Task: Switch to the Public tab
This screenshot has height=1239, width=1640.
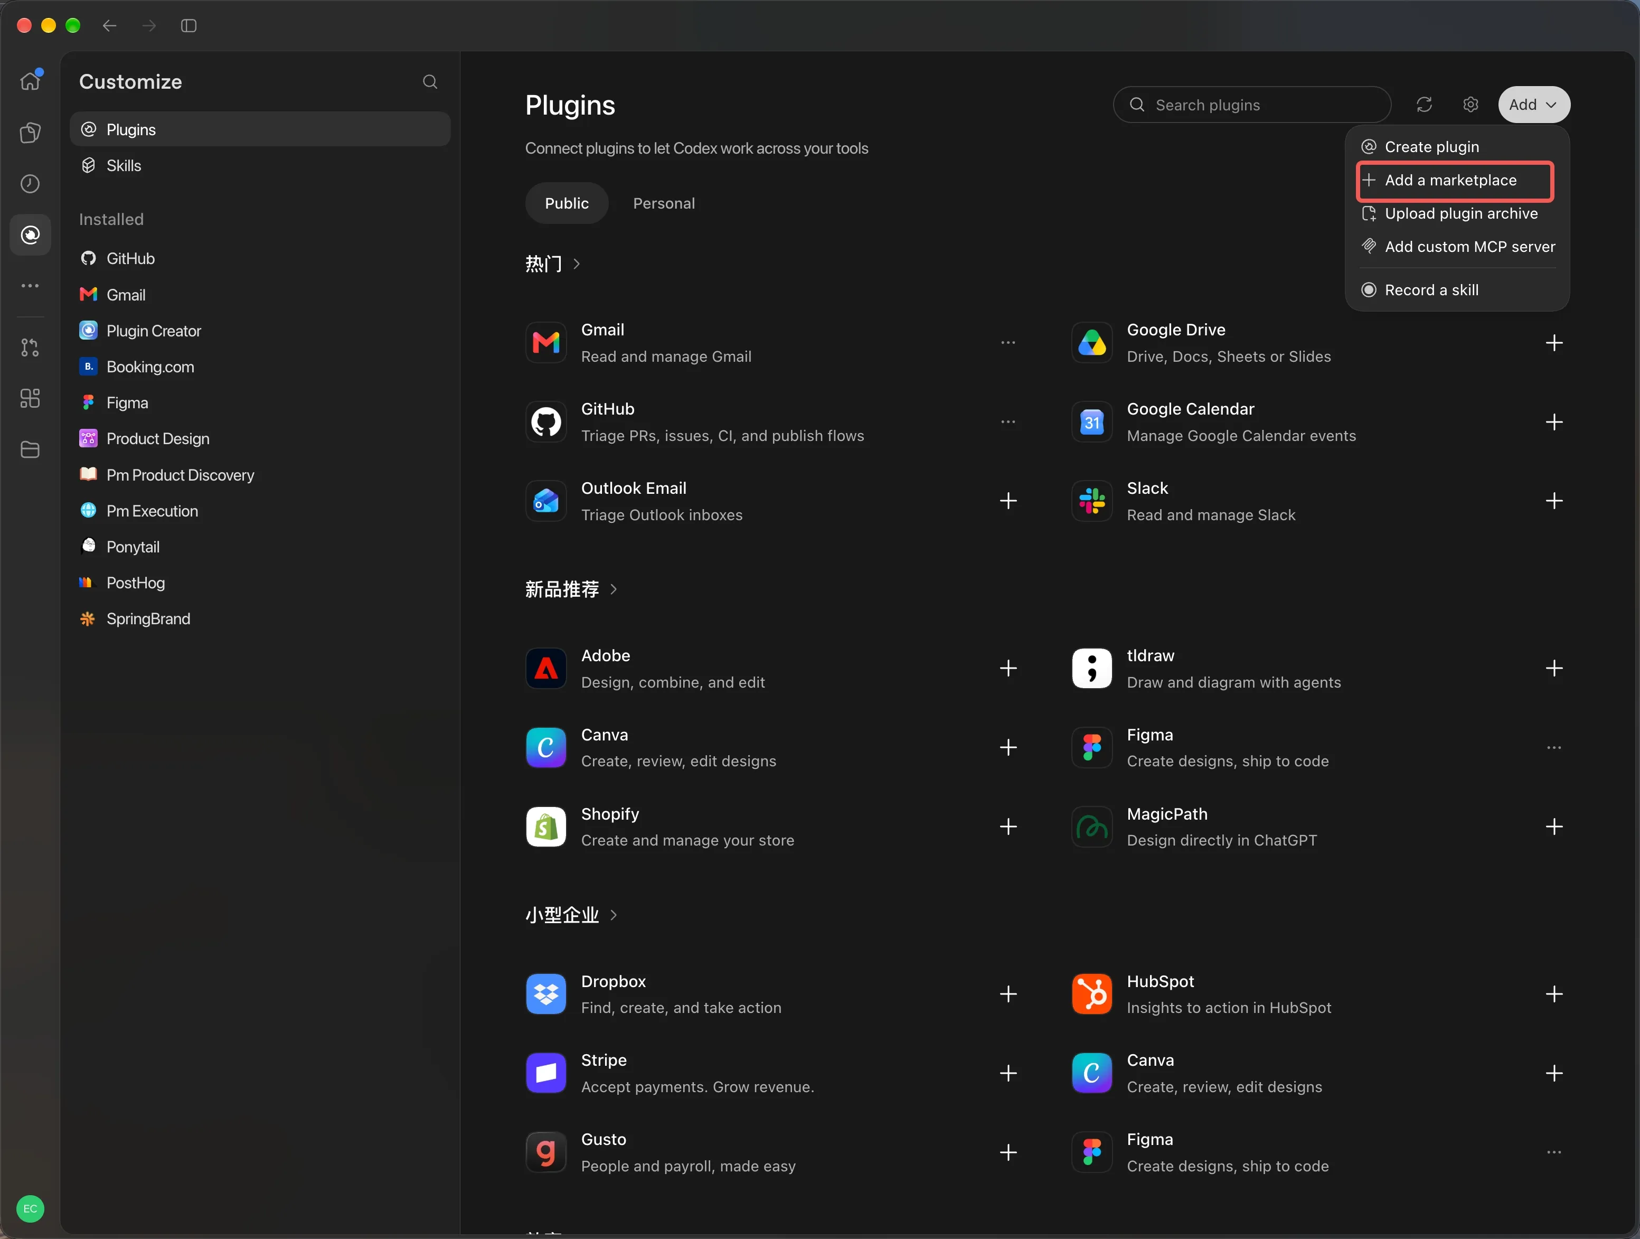Action: (x=567, y=203)
